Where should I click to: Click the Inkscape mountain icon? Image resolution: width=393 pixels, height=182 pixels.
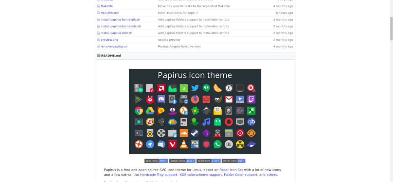pos(206,111)
